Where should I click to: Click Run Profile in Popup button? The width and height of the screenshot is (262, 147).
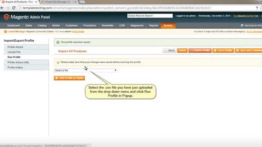click(69, 78)
